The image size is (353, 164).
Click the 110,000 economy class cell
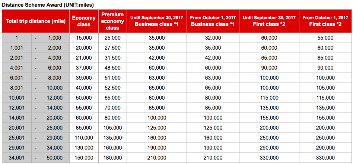[x=84, y=138]
